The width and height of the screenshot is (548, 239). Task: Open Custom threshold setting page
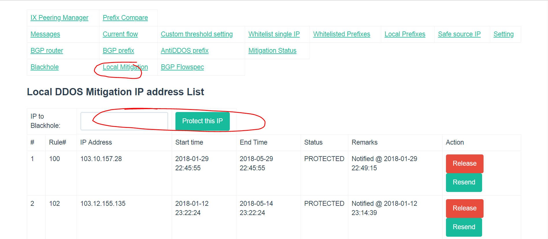coord(197,34)
